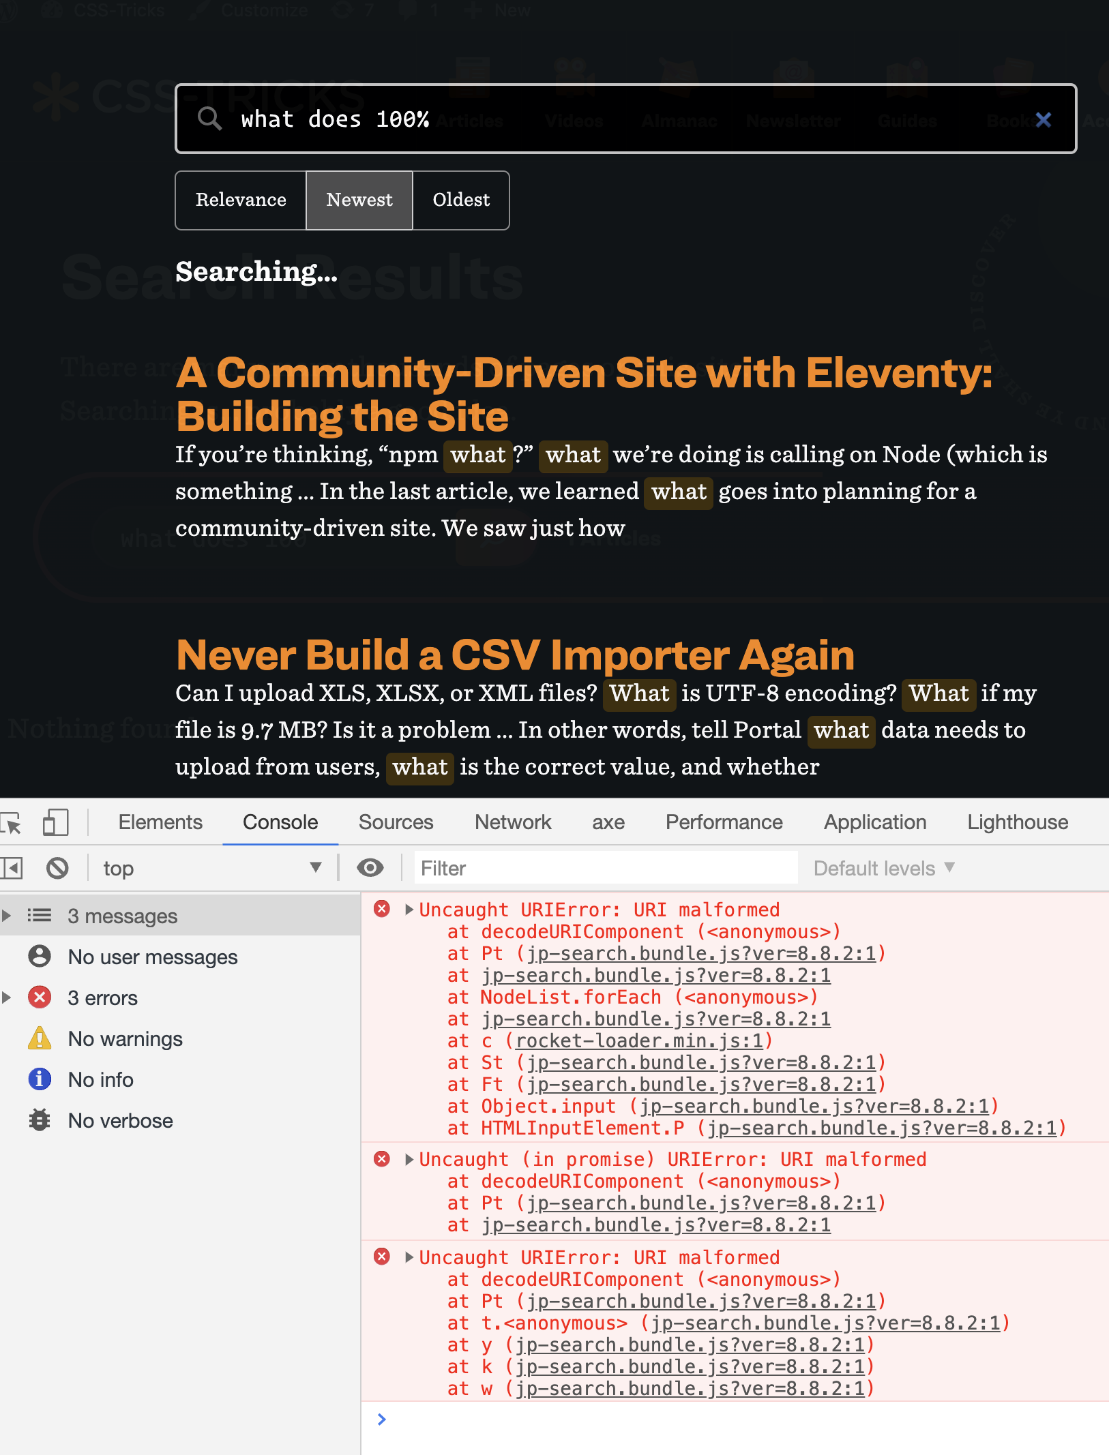Open jp-search bundle link on Ft line
Screen dimensions: 1109x1455
coord(701,1084)
